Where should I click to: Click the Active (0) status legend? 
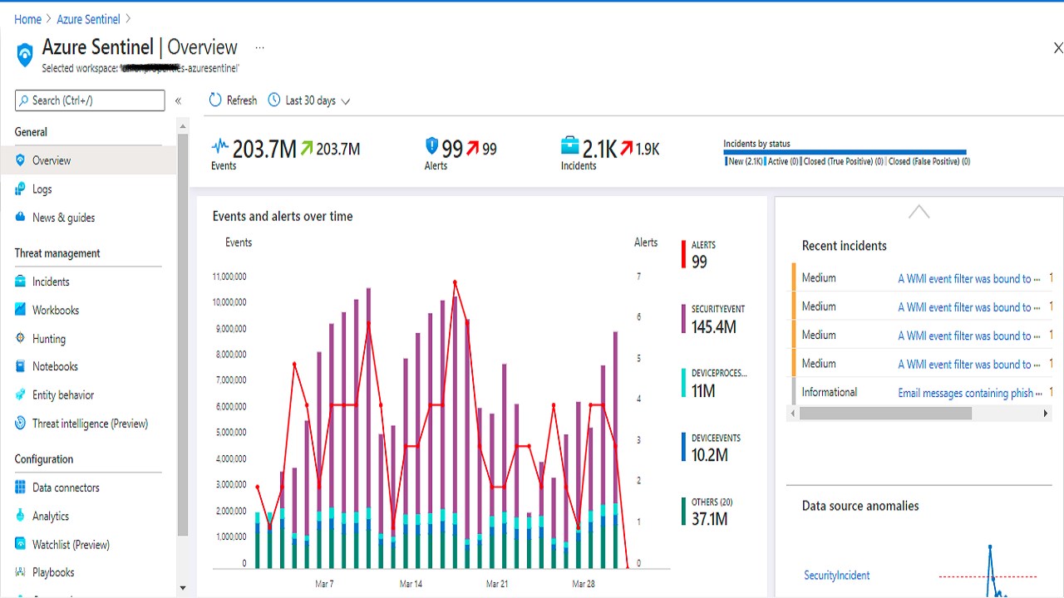[x=783, y=161]
